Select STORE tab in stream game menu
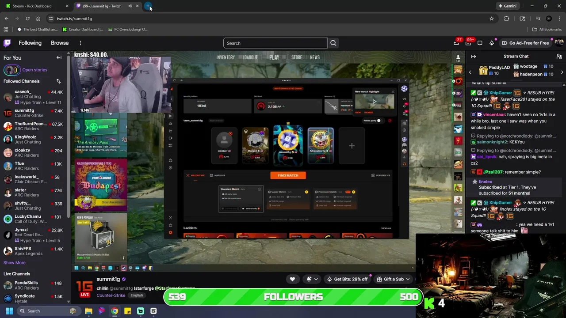The image size is (566, 318). [x=297, y=57]
